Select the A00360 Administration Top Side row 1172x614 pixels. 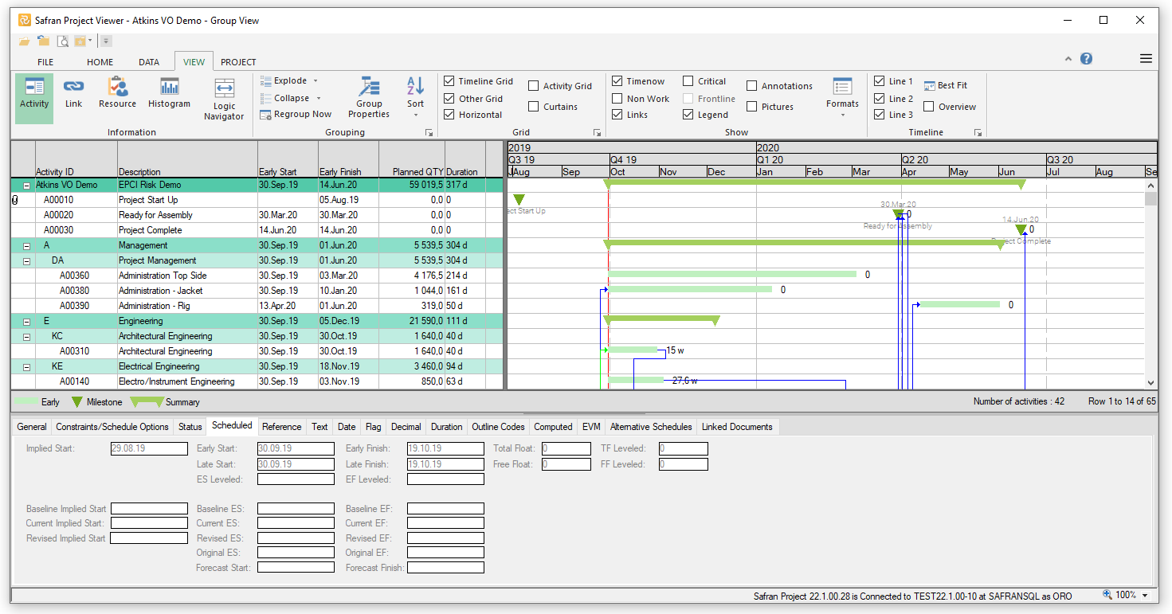[257, 276]
